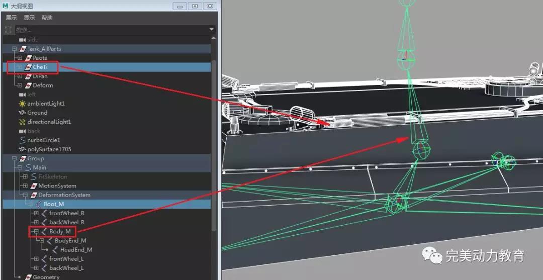543x280 pixels.
Task: Select the directionalLight1 row by its name
Action: coord(49,122)
